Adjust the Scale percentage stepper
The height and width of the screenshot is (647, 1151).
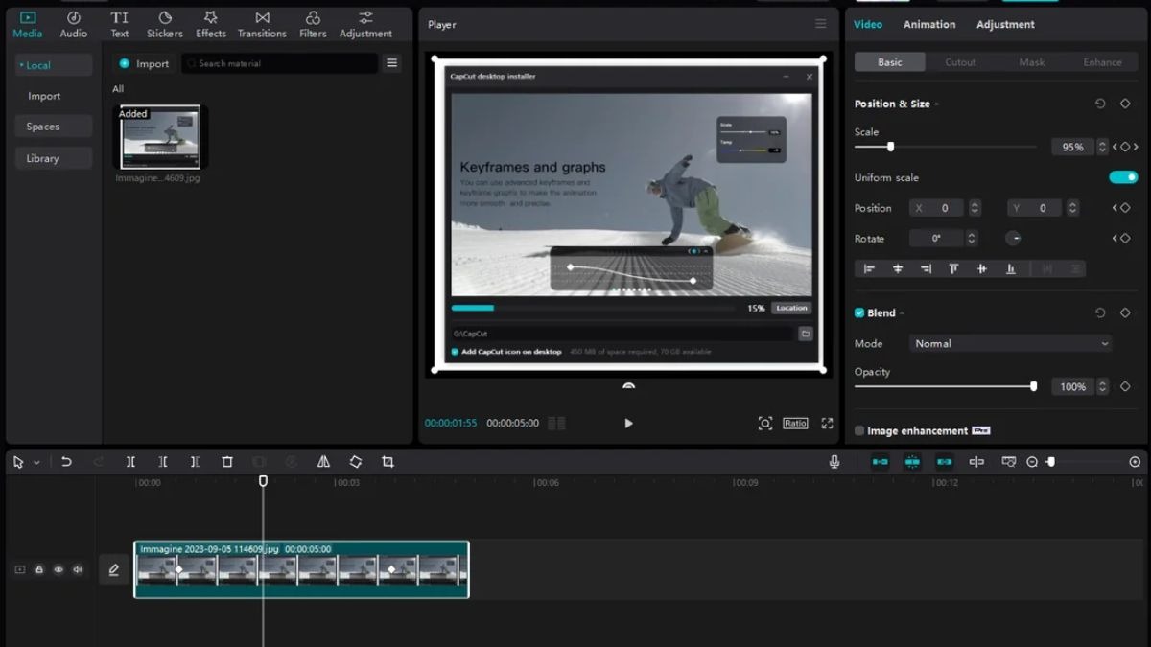[x=1102, y=147]
